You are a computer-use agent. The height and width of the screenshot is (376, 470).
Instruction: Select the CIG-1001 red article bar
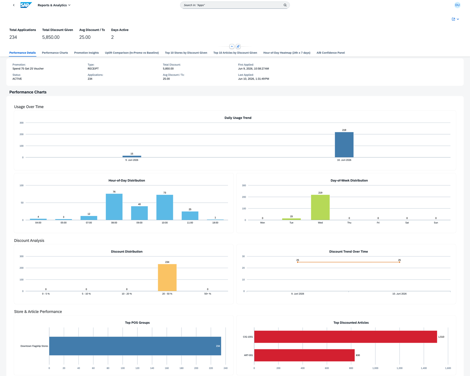point(345,337)
